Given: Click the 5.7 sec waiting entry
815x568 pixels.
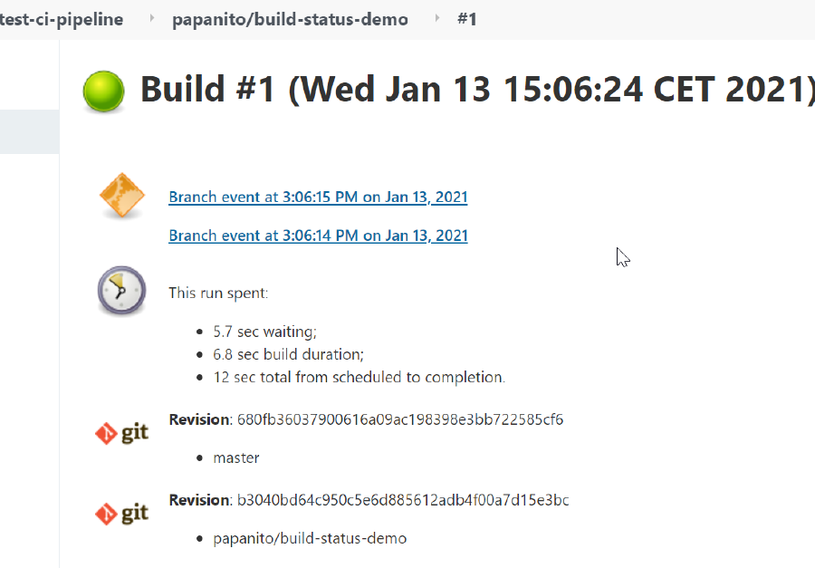Looking at the screenshot, I should 264,332.
